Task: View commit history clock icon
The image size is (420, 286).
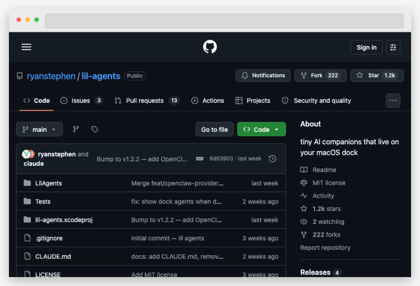Action: (272, 158)
